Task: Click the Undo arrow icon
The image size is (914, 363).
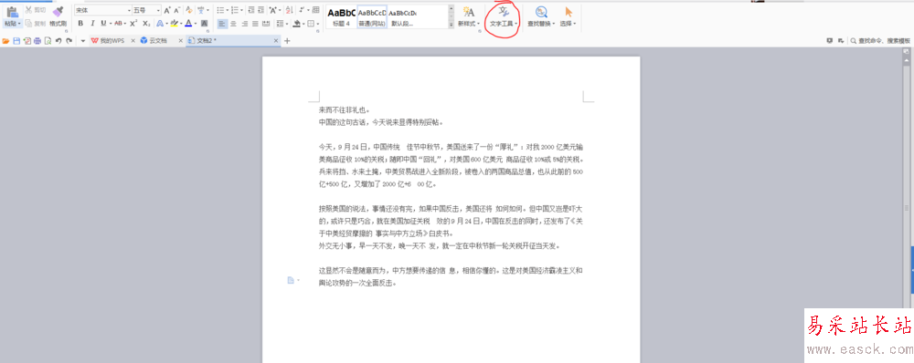Action: tap(58, 41)
